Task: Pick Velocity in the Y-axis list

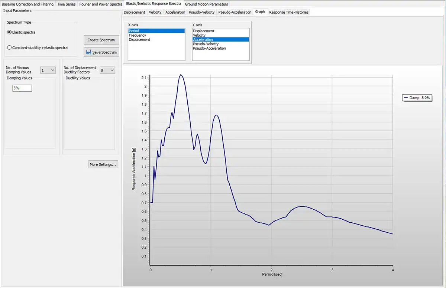Action: 199,35
